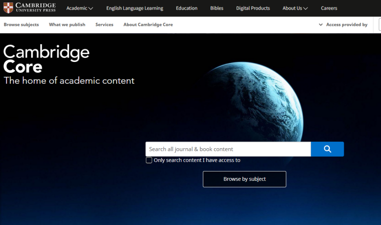Focus the 'Search all journal & book content' field
Screen dimensions: 381x225
tap(228, 149)
